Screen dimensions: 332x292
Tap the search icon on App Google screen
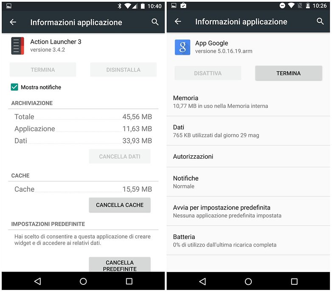[x=320, y=21]
